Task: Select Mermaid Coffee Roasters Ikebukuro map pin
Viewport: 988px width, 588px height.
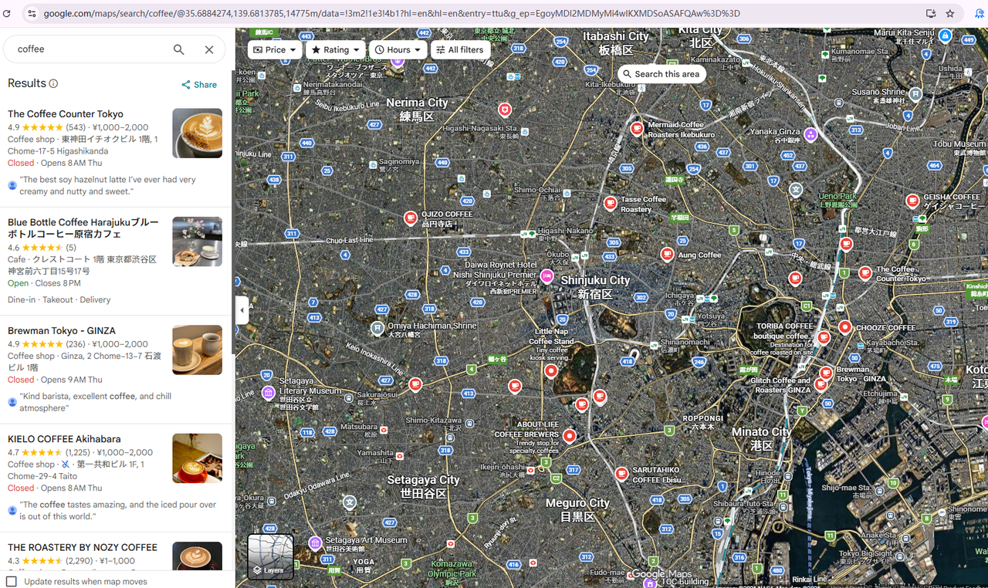Action: click(x=637, y=129)
